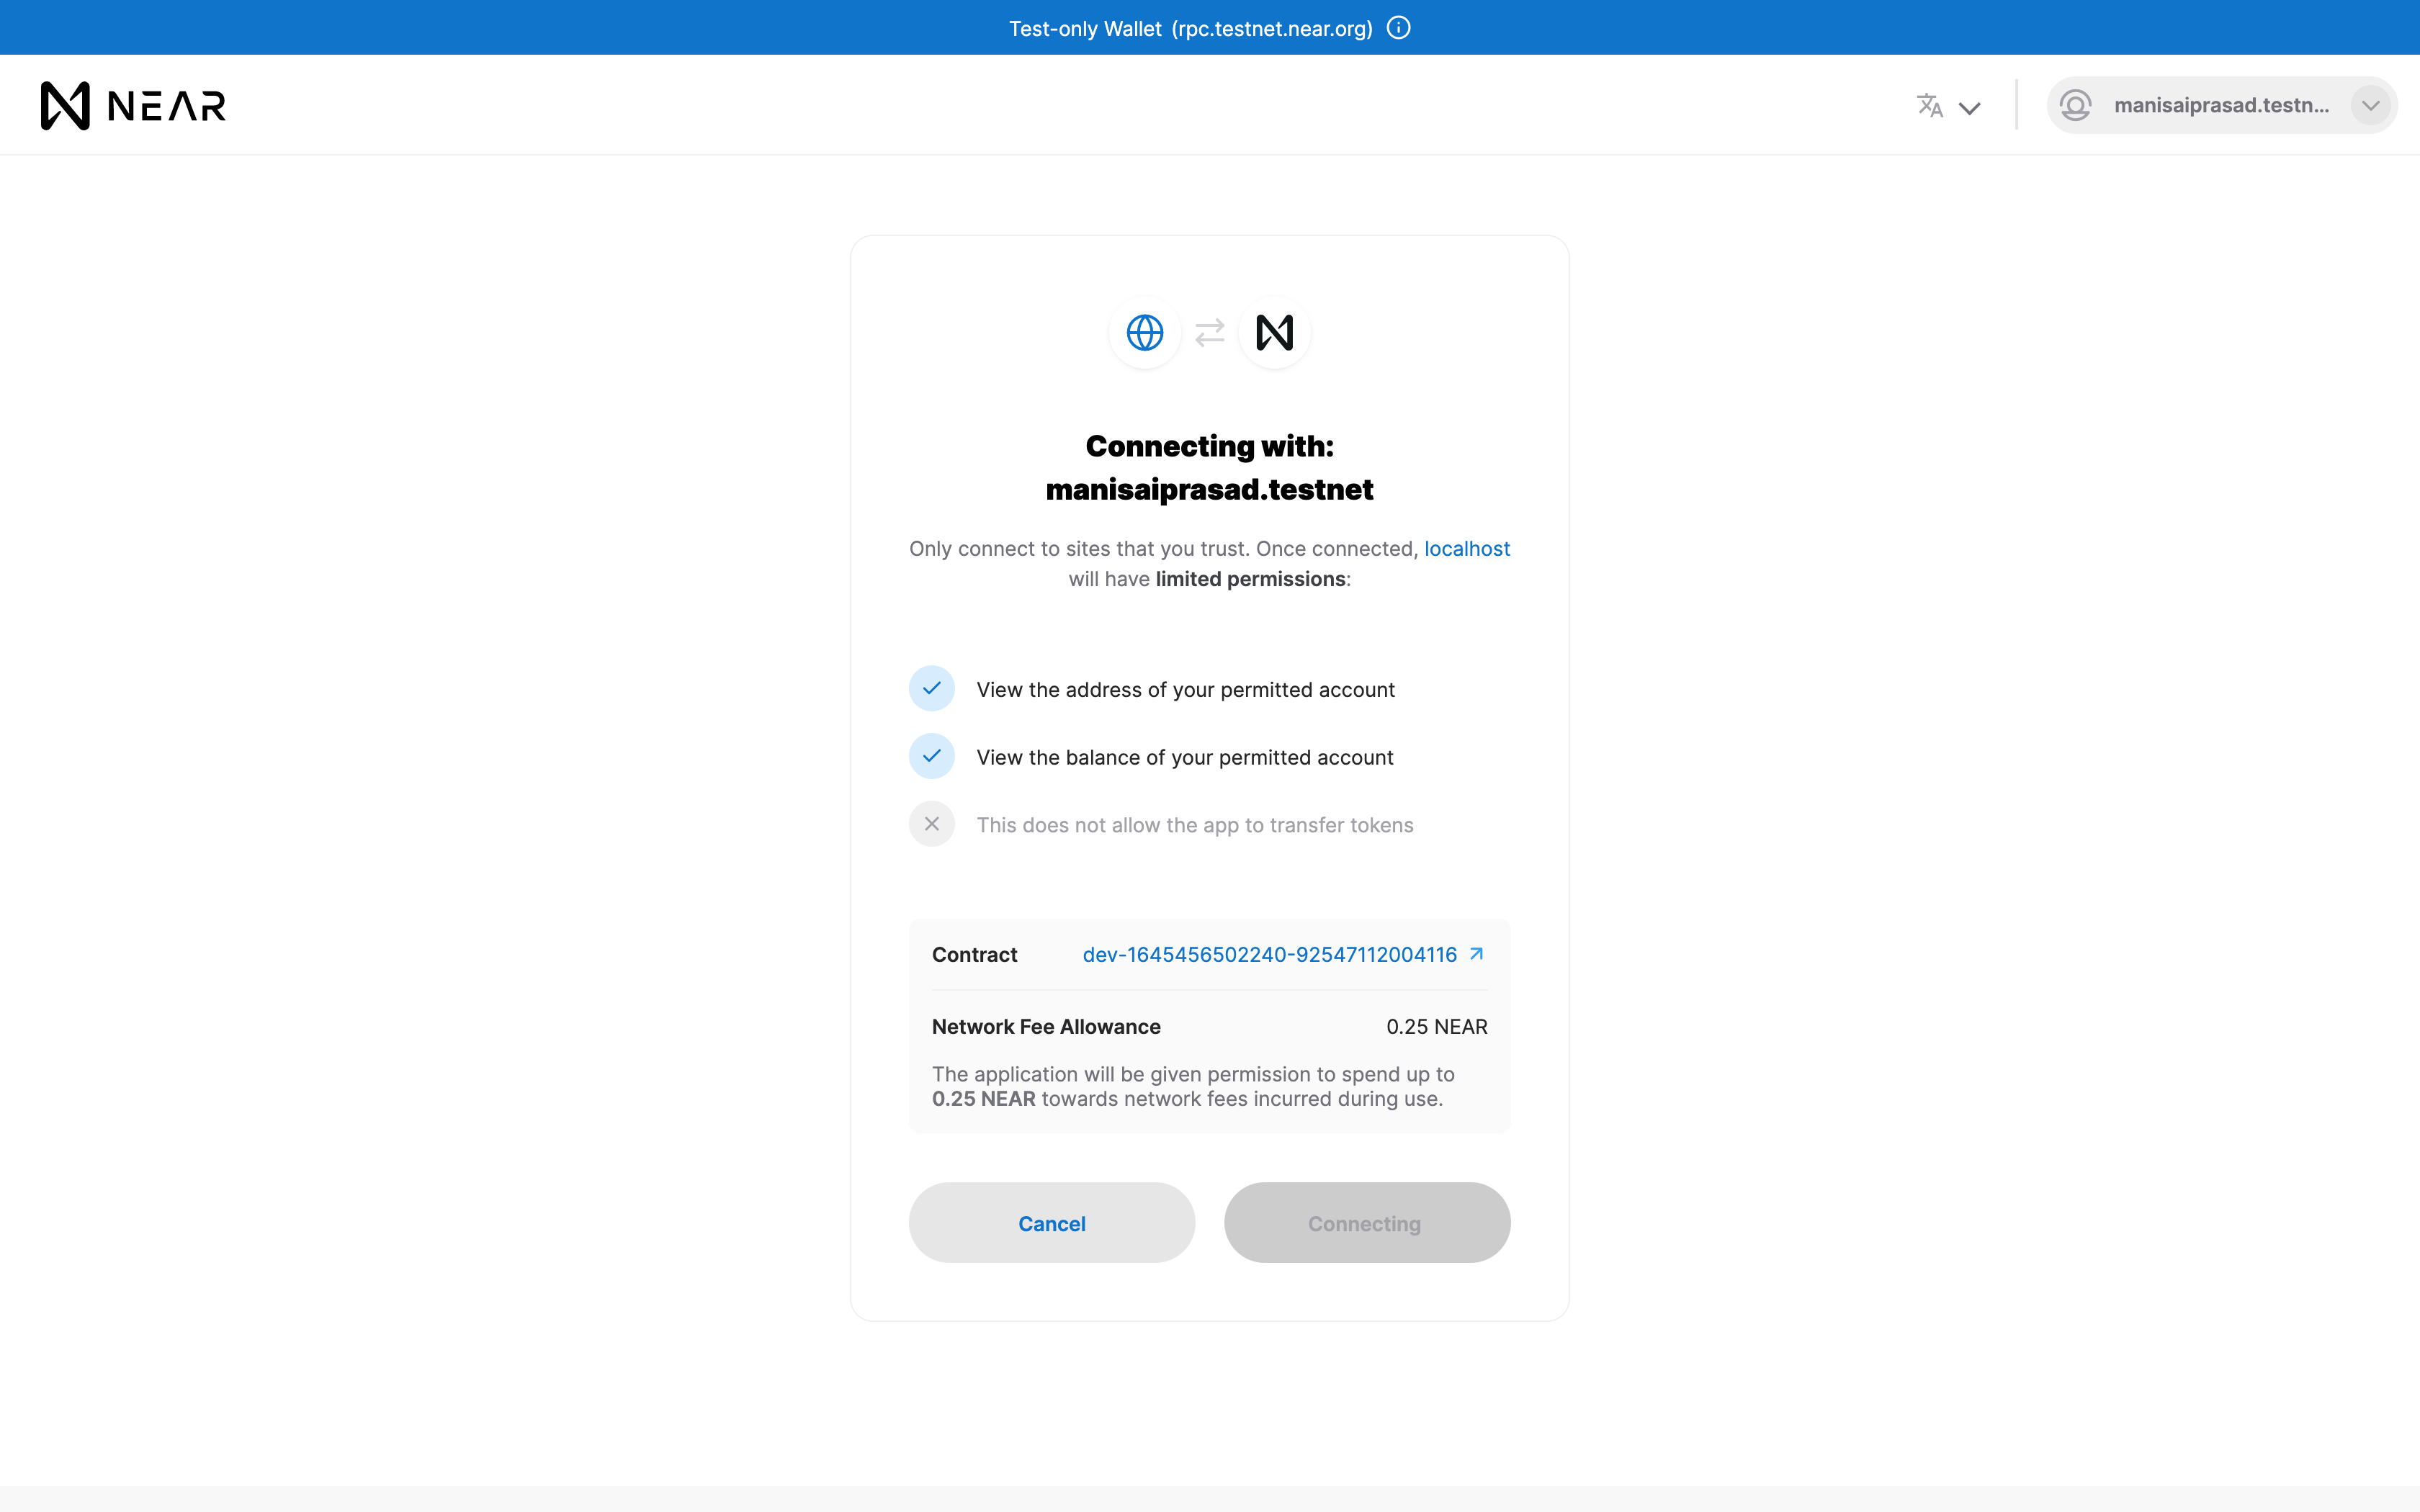Click the Connecting button
Viewport: 2420px width, 1512px height.
1366,1223
